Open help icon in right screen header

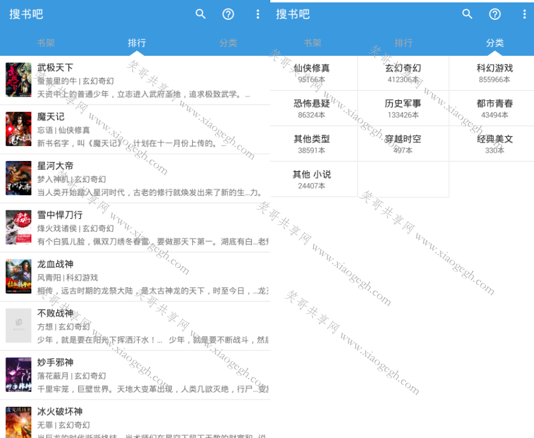coord(495,14)
